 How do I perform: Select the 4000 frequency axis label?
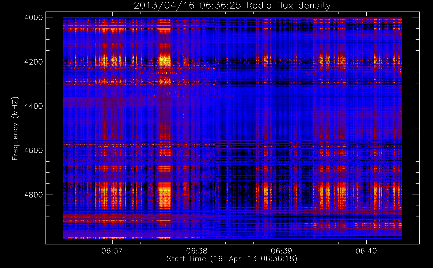pyautogui.click(x=33, y=17)
